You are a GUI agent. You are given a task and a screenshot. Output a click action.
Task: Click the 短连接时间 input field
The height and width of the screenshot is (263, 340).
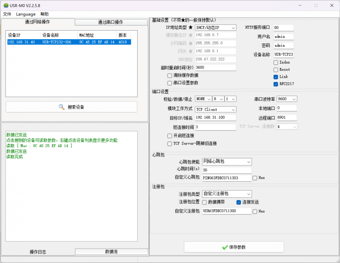point(216,127)
